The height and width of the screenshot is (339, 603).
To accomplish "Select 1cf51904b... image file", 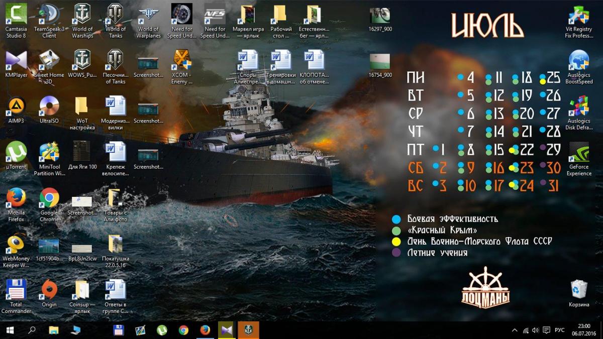I will (49, 251).
